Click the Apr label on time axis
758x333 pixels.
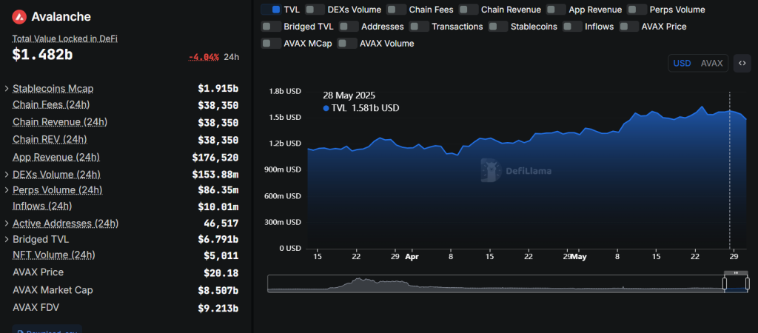[x=412, y=257]
